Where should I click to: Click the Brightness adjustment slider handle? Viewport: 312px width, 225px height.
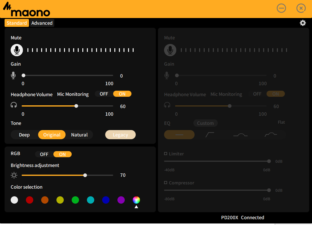pos(85,175)
